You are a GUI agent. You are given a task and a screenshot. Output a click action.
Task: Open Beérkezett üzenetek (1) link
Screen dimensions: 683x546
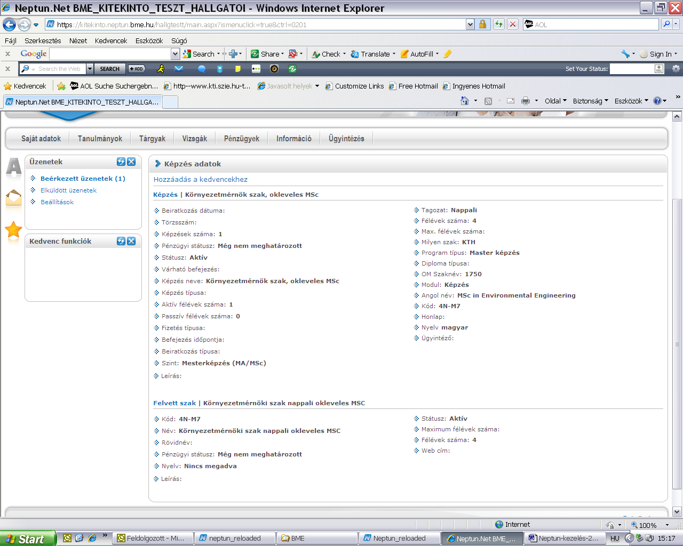coord(83,179)
